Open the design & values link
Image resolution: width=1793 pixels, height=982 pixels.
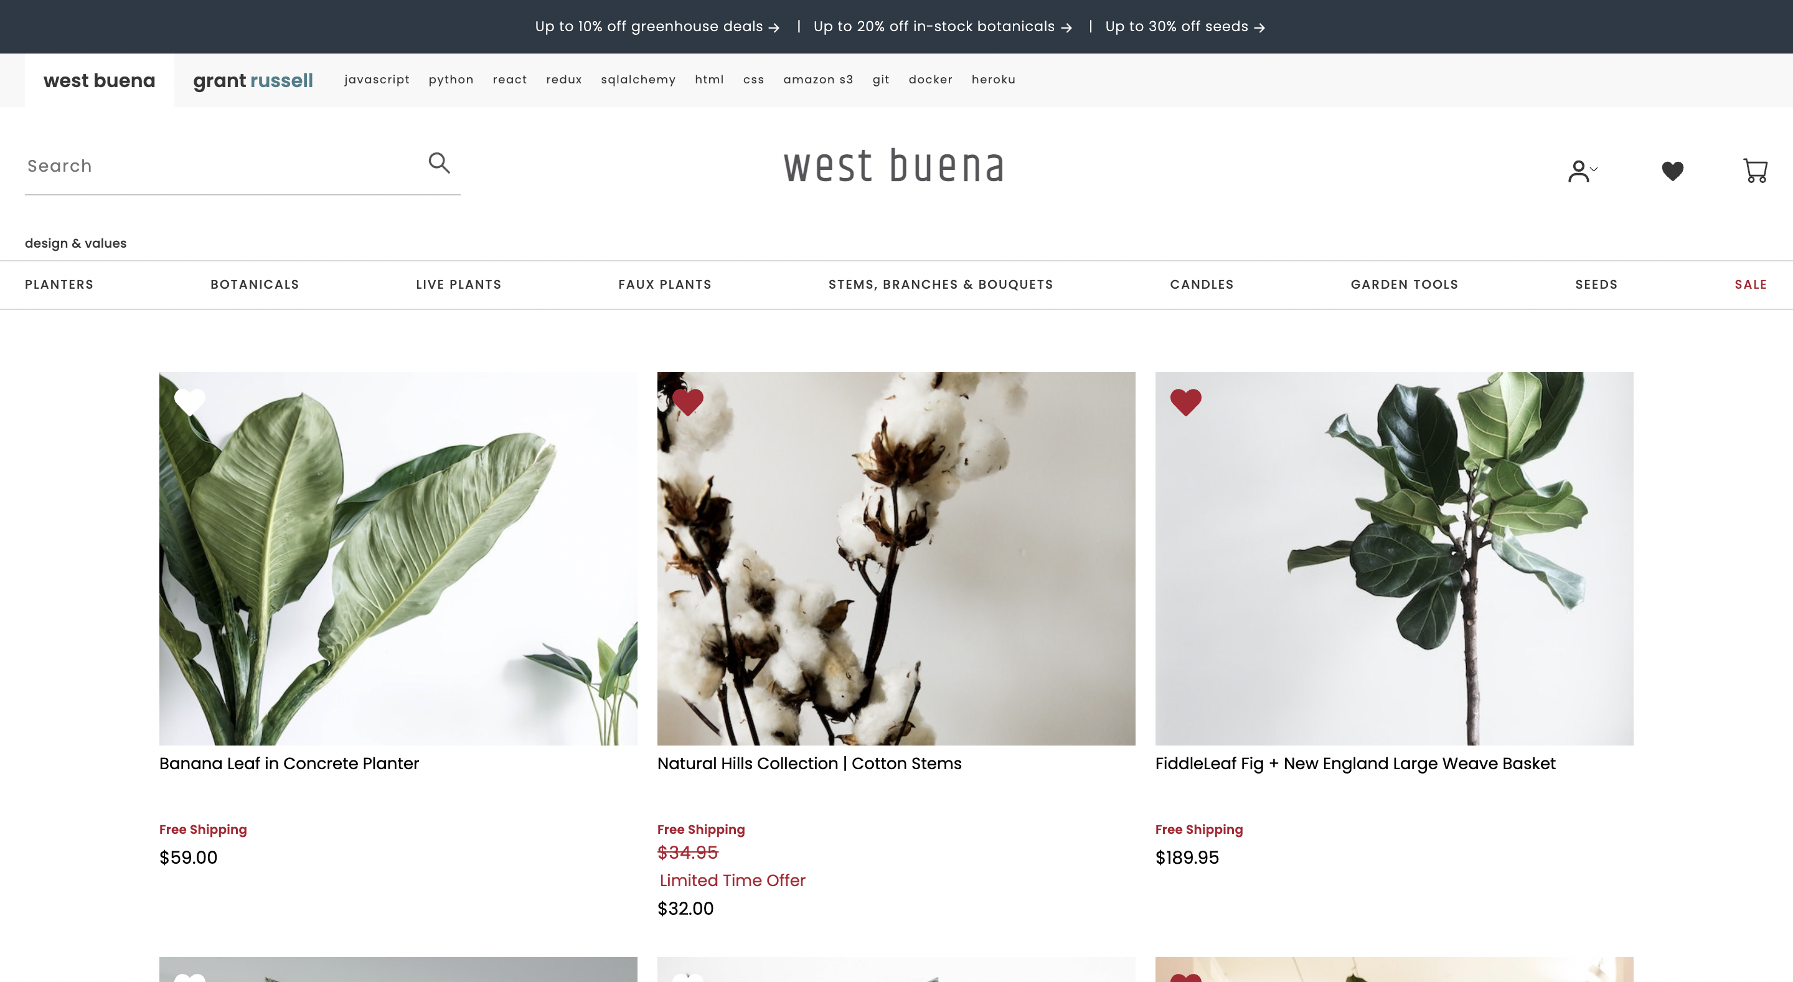76,243
